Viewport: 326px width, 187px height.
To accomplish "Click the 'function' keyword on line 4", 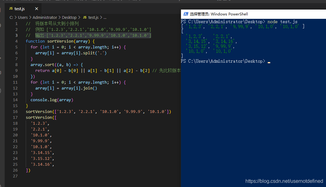I will click(x=35, y=41).
